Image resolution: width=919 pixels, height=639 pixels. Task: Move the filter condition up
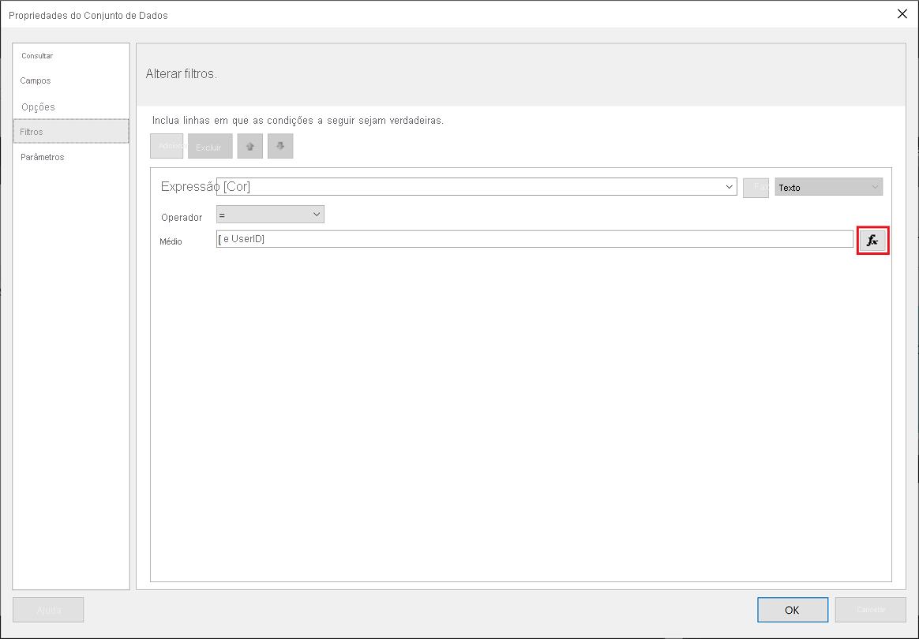point(249,146)
